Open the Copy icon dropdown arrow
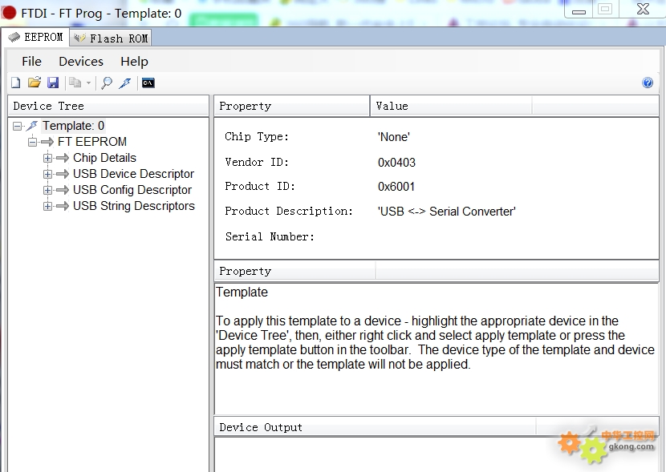This screenshot has width=666, height=472. (88, 83)
